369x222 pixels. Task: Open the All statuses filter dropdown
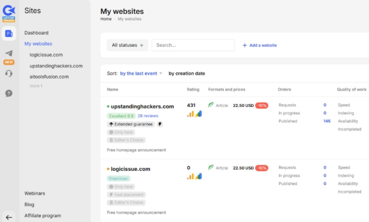click(128, 45)
